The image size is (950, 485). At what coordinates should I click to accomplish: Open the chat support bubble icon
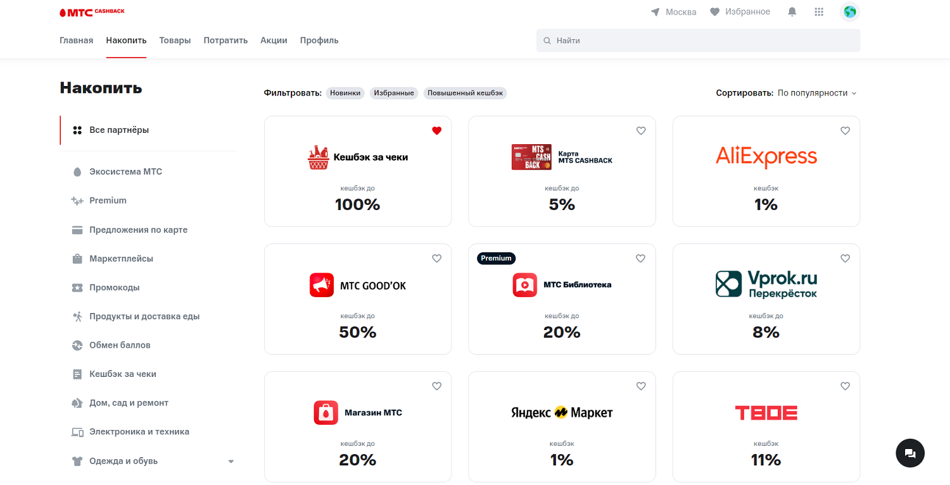point(910,453)
